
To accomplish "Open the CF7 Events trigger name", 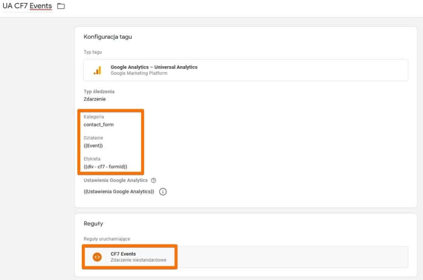I will (x=123, y=254).
